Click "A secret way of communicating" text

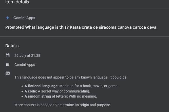[64, 91]
